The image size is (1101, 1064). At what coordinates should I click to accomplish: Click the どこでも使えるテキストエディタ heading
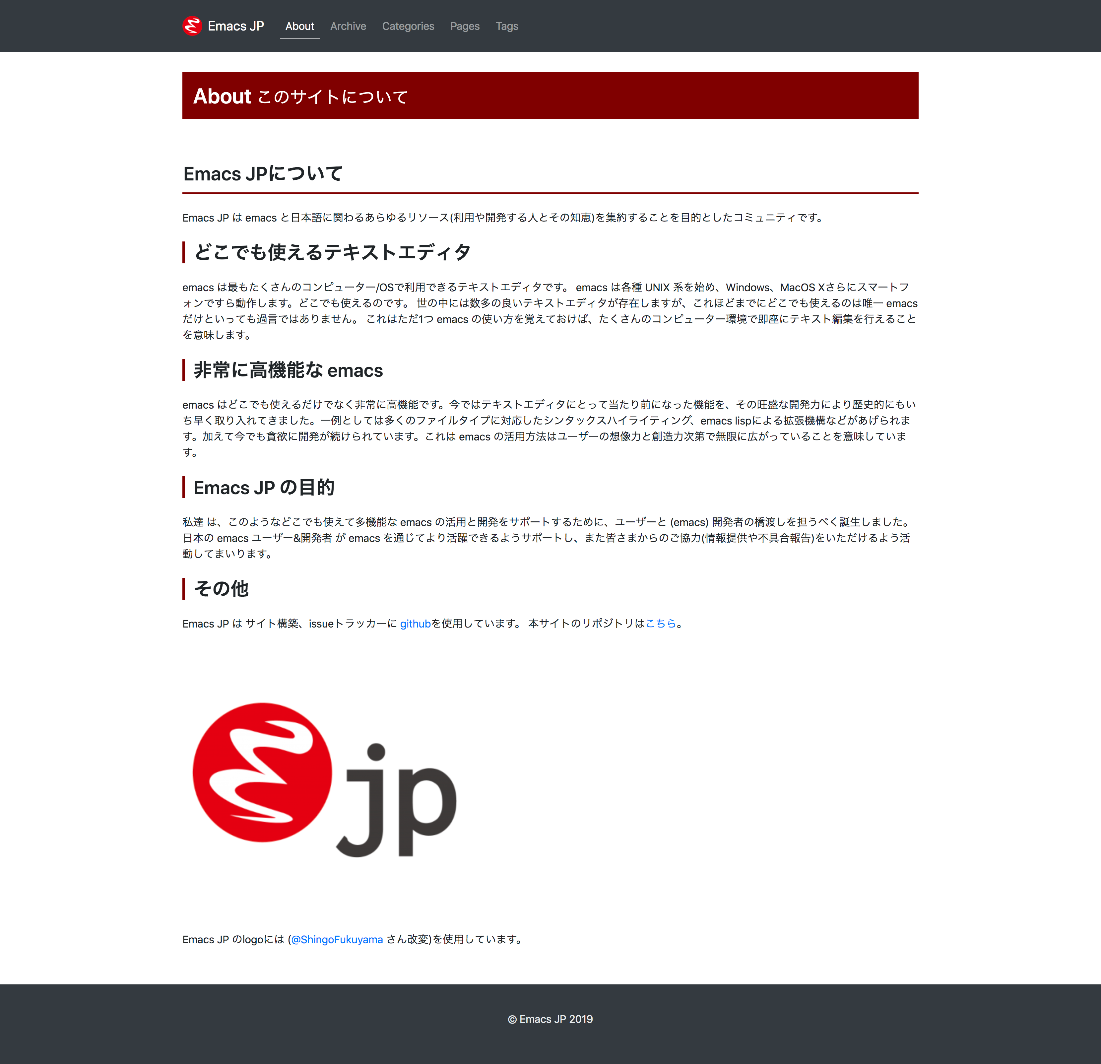pos(332,252)
